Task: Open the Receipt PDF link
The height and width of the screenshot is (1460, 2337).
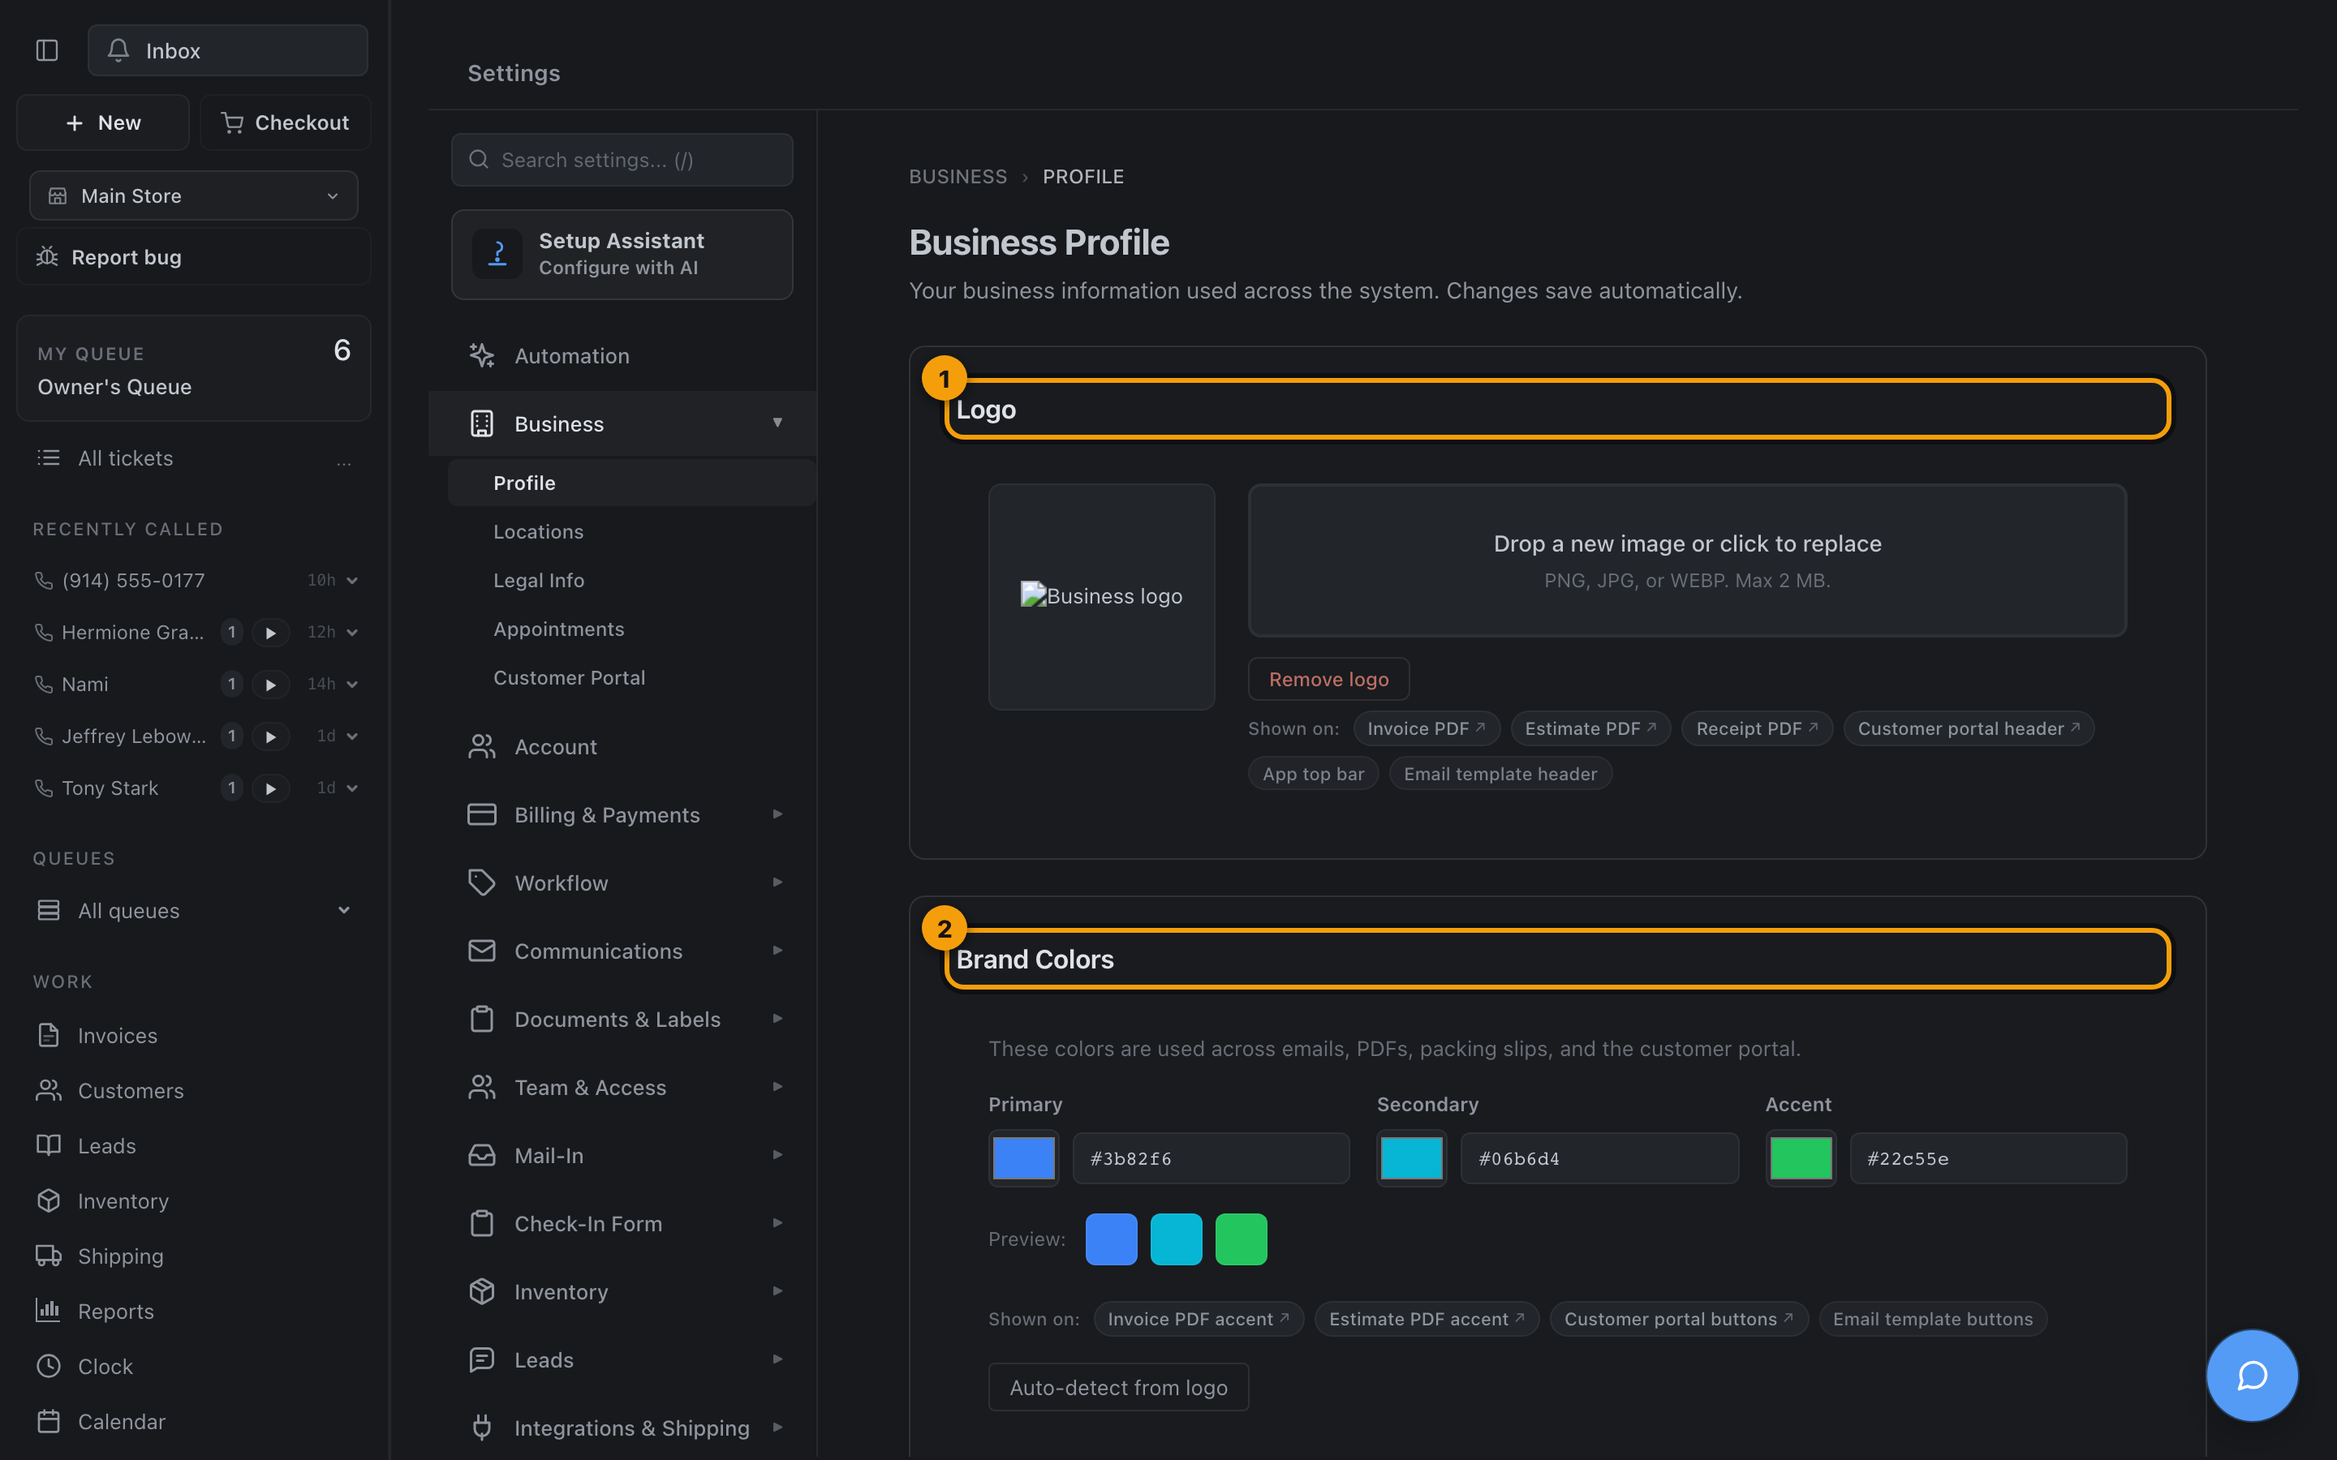Action: [1757, 728]
